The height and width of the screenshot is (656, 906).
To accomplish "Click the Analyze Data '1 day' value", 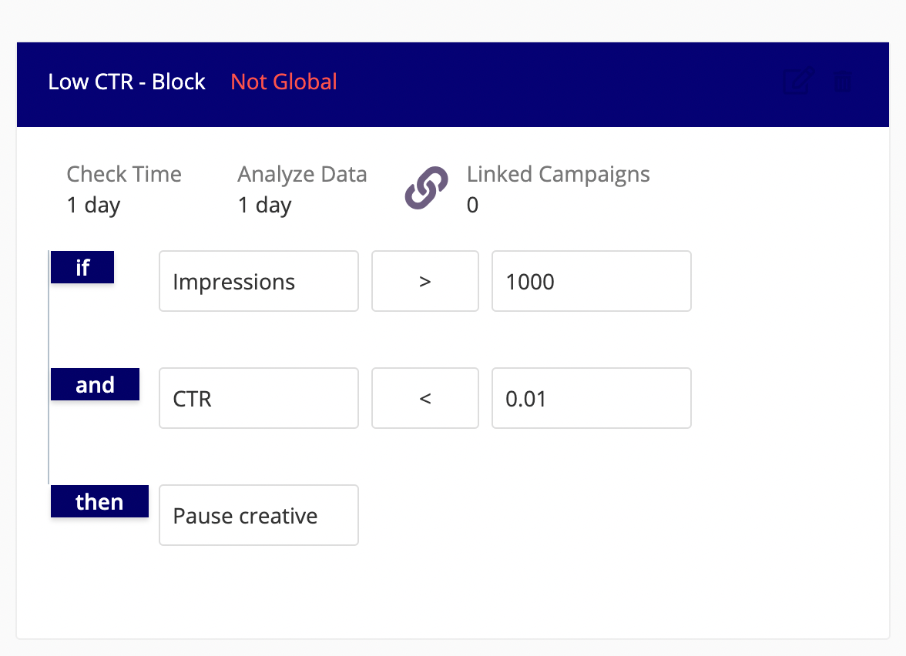I will coord(263,205).
